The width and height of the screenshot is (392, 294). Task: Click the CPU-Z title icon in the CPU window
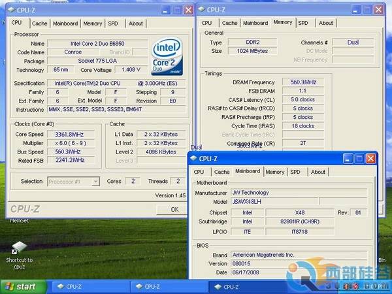pyautogui.click(x=12, y=10)
